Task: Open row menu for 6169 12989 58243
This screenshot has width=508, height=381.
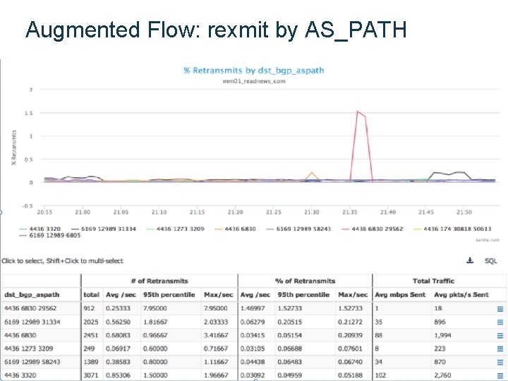Action: point(500,362)
